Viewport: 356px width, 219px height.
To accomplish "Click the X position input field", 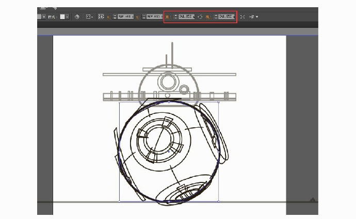I will (125, 17).
